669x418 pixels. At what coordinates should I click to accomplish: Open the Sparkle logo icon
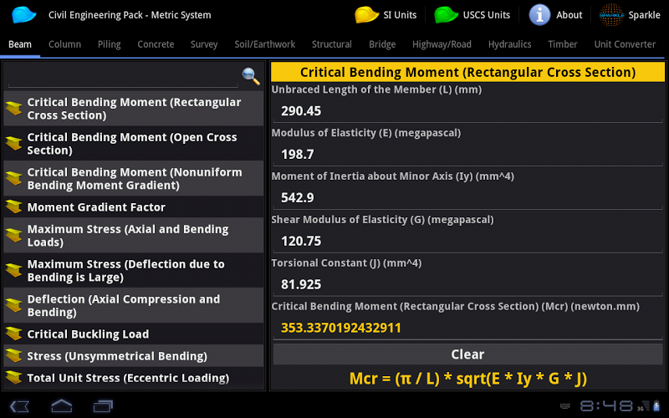611,15
